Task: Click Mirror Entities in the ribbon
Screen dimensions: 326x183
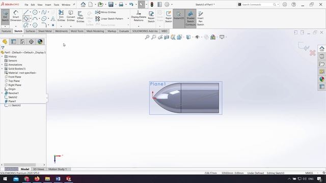Action: [x=105, y=12]
